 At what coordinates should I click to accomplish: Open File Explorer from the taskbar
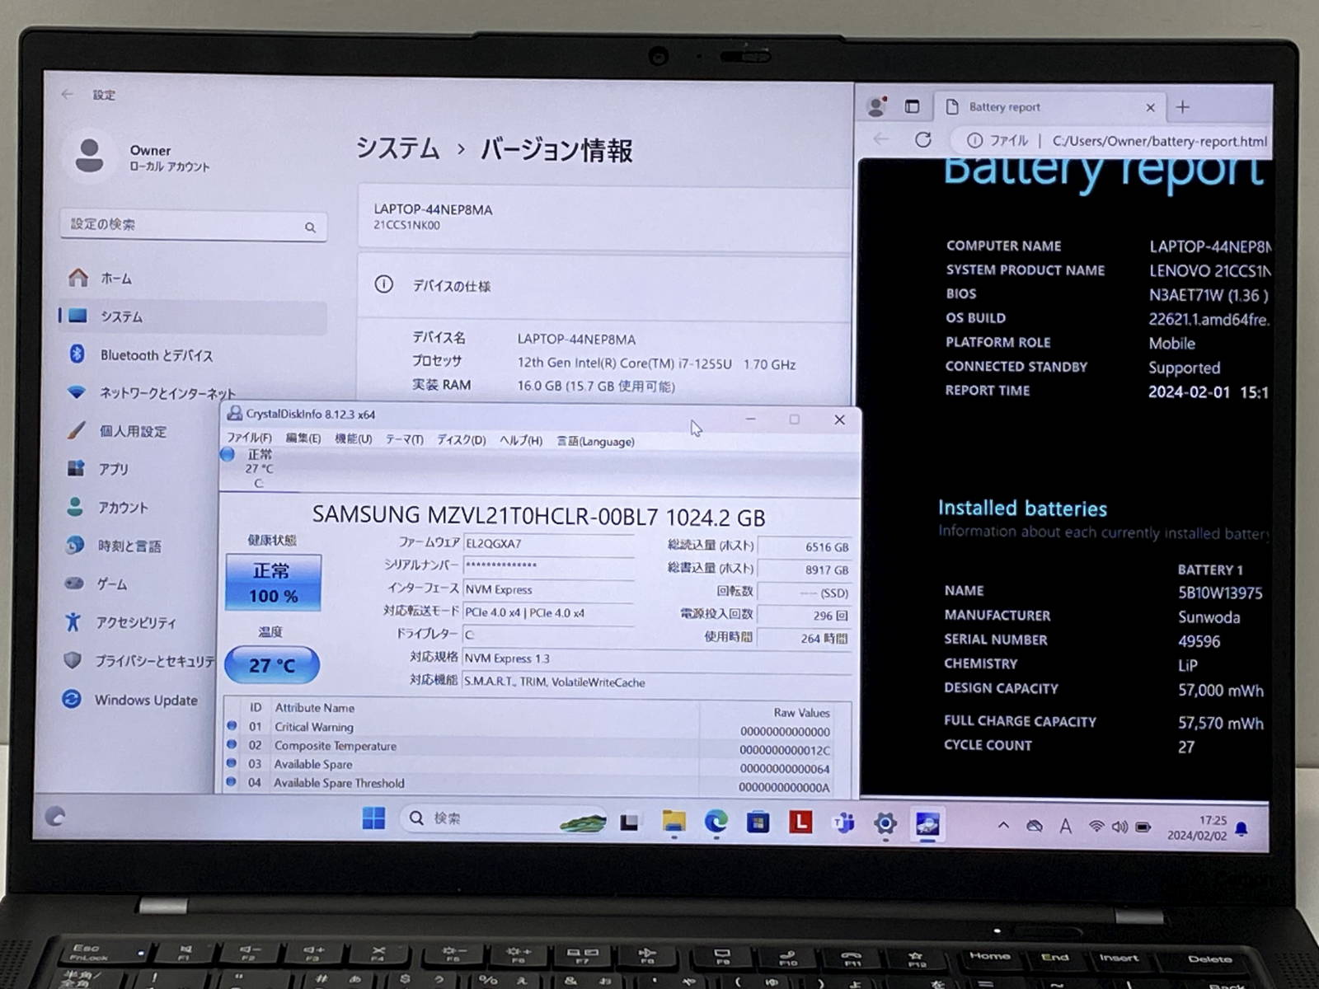click(674, 822)
